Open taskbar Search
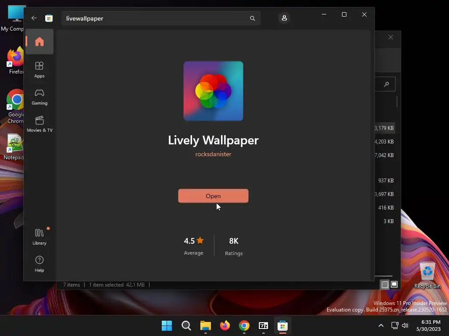The image size is (449, 336). tap(186, 325)
